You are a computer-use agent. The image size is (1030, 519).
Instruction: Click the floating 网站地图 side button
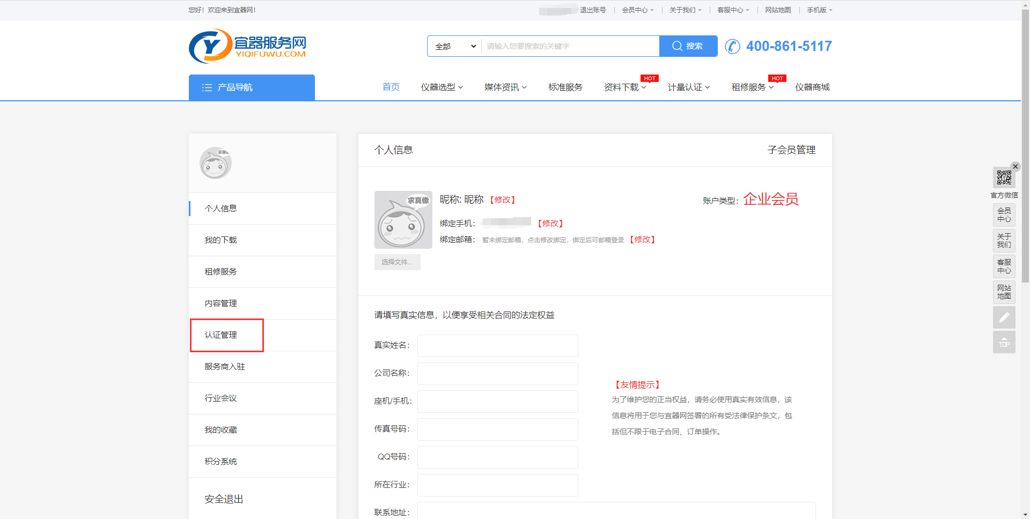(x=1004, y=292)
